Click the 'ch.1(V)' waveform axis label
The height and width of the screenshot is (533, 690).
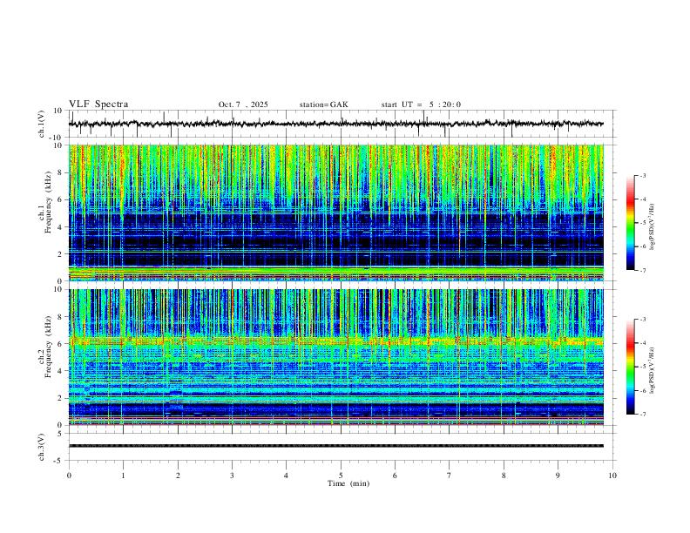(x=42, y=124)
